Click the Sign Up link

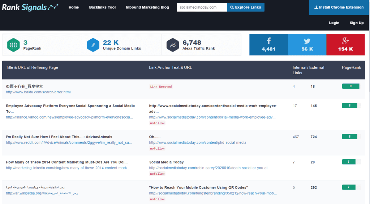click(357, 23)
